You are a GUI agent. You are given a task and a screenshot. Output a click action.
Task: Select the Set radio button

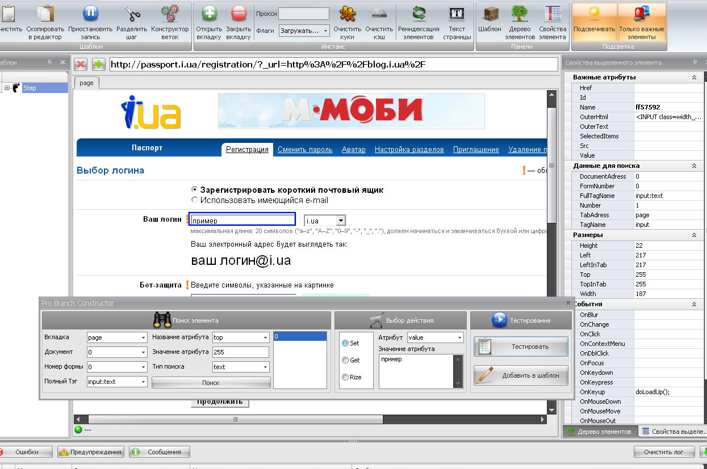(345, 343)
